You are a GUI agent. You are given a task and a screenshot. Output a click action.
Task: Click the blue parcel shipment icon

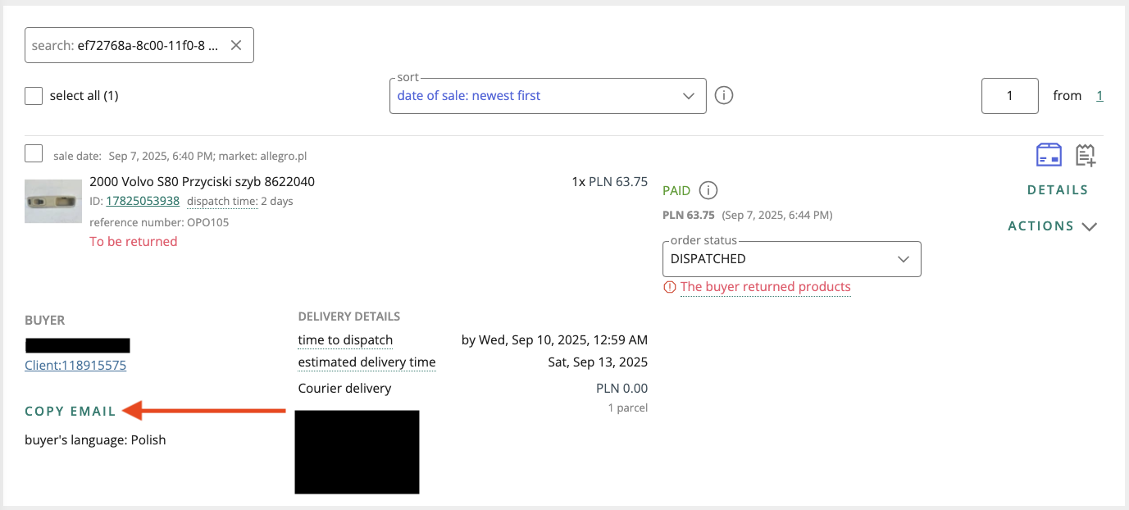pos(1049,154)
